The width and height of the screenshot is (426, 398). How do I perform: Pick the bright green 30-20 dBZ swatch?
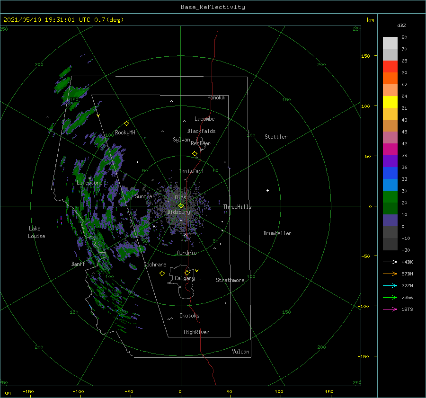coord(390,197)
